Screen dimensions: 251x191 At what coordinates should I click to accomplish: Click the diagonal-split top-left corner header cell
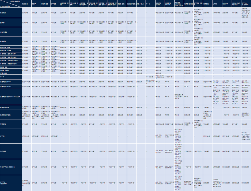coord(11,4)
